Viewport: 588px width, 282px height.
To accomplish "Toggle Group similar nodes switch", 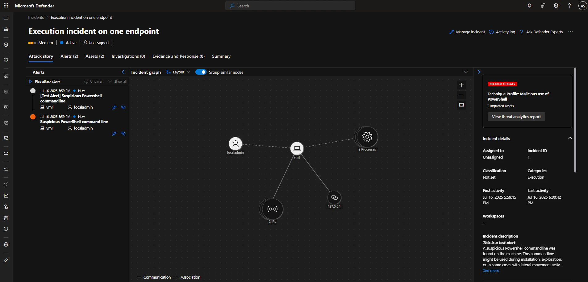I will [201, 72].
